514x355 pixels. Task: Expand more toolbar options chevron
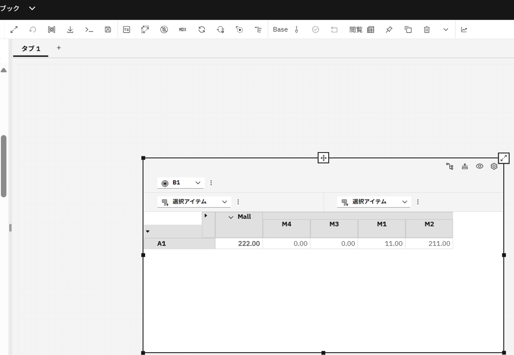pyautogui.click(x=446, y=29)
